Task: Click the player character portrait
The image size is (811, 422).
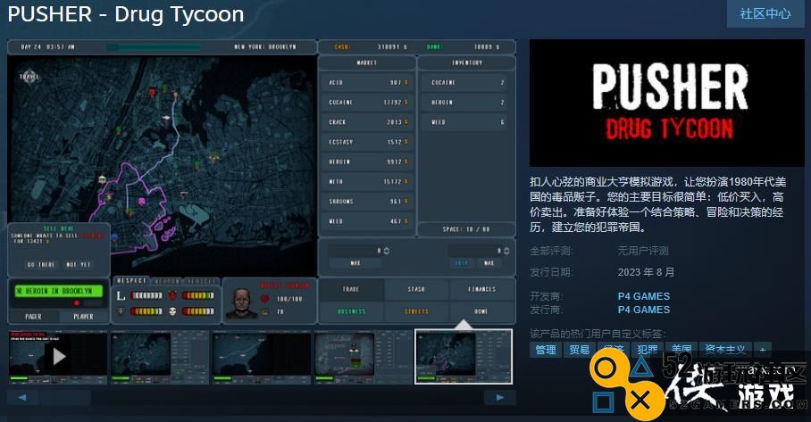Action: [241, 302]
